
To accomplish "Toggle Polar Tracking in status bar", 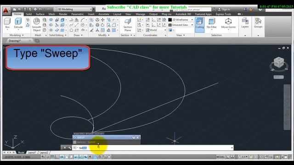I will pyautogui.click(x=62, y=157).
